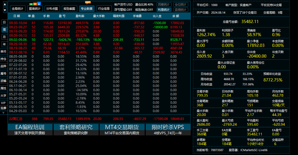The height and width of the screenshot is (155, 298).
Task: Open the 品种 sidebar item
Action: tap(3, 66)
